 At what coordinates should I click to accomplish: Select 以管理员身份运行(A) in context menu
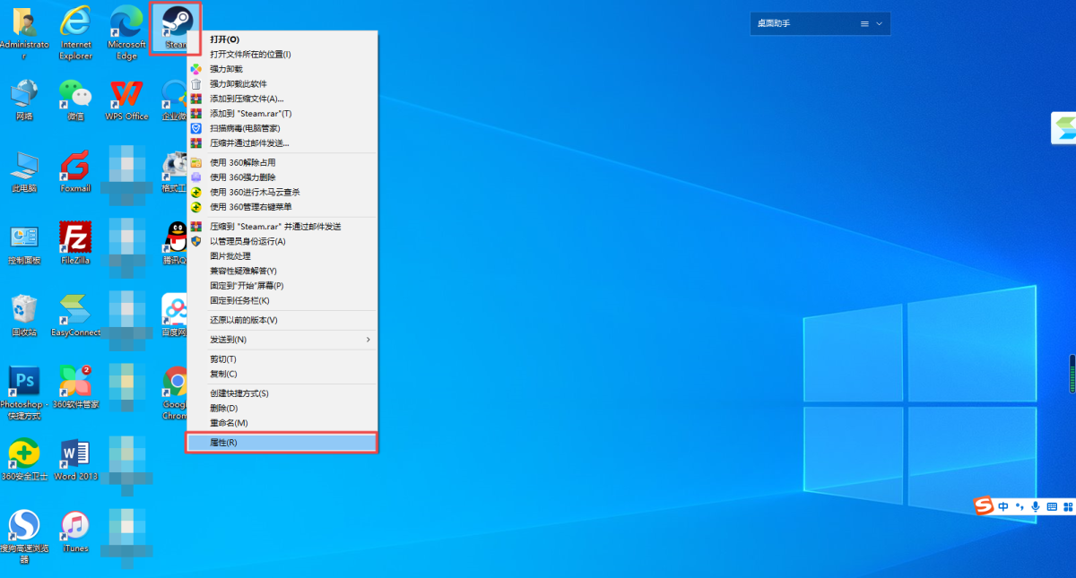pyautogui.click(x=247, y=241)
